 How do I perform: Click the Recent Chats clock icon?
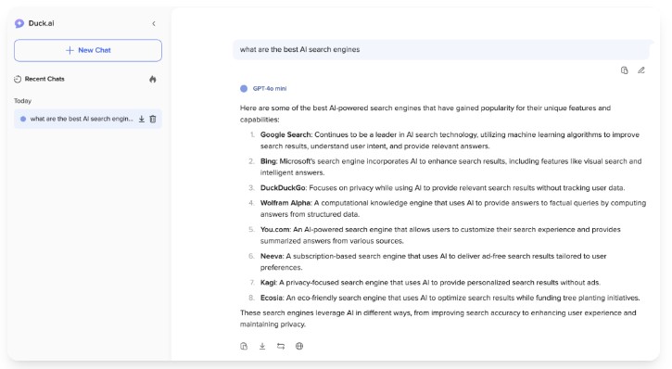(x=18, y=79)
